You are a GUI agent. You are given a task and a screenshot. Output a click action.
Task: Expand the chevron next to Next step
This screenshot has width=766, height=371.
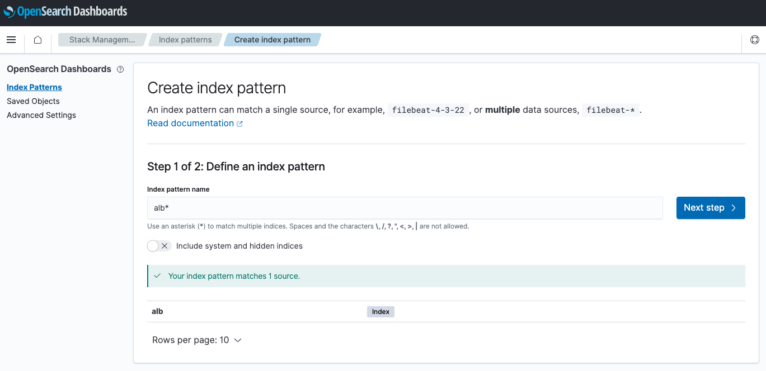[735, 207]
